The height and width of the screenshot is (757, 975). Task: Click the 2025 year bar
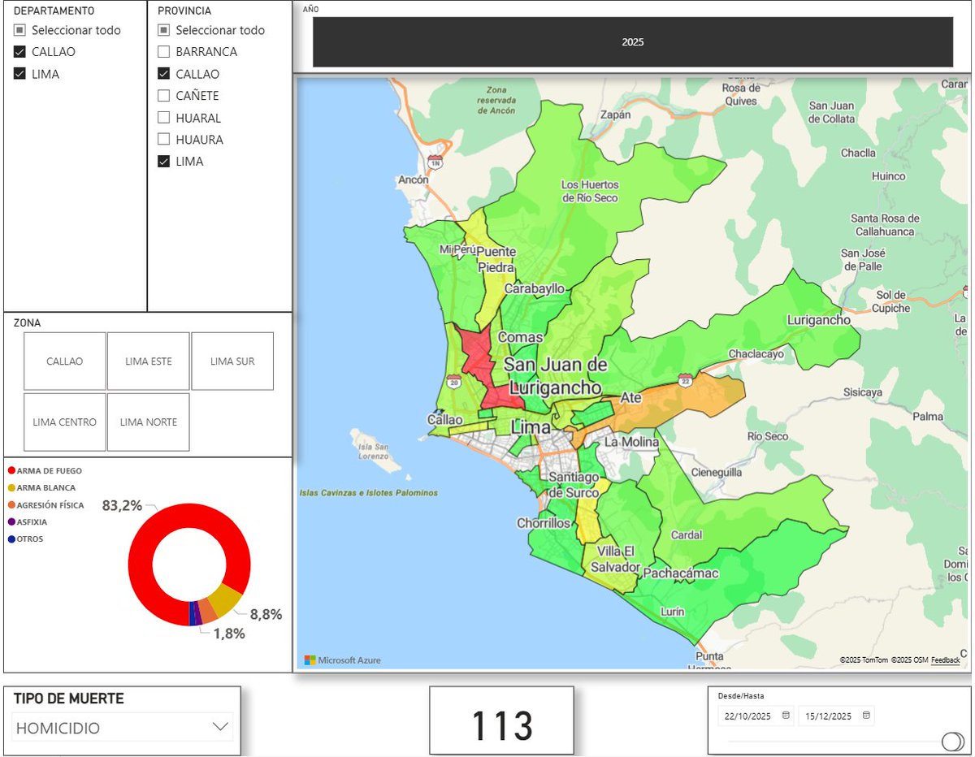[x=632, y=41]
